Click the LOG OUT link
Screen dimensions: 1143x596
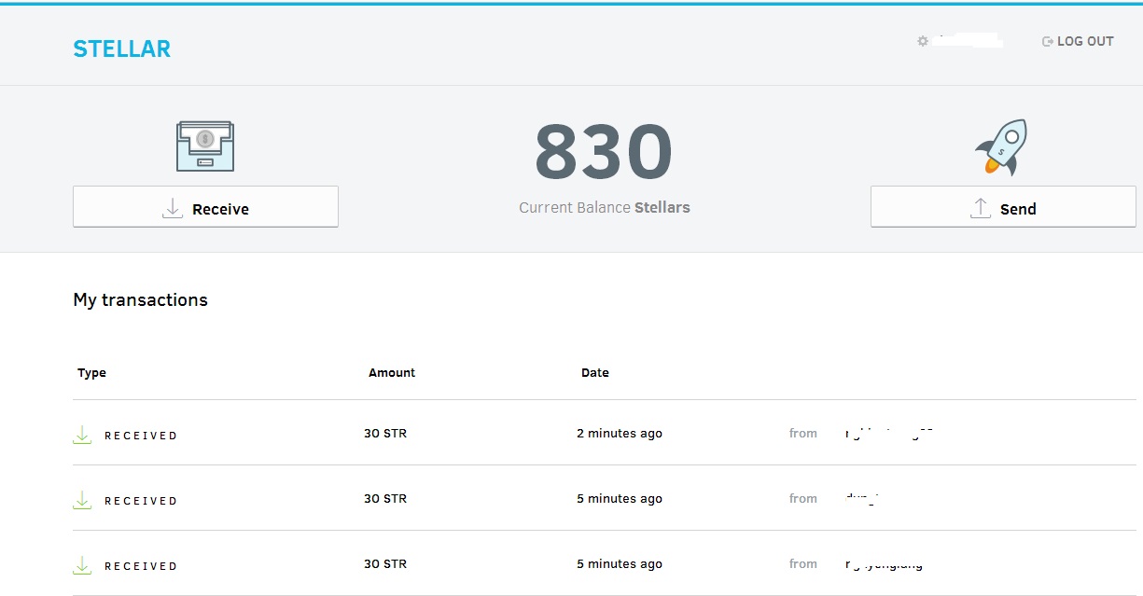(1085, 41)
